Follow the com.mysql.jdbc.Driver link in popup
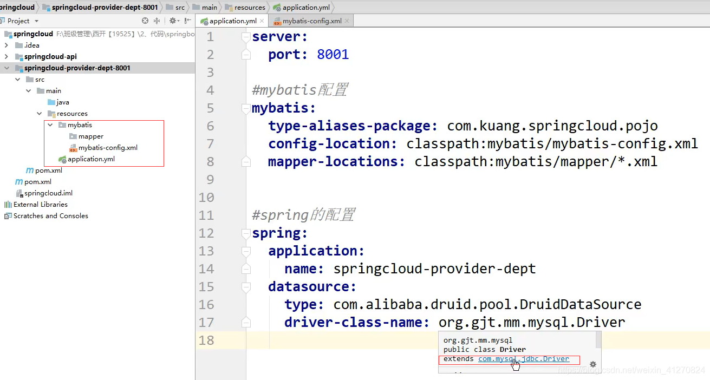The height and width of the screenshot is (380, 710). pyautogui.click(x=524, y=359)
